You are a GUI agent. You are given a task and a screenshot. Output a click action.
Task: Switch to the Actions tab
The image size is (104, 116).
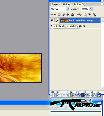[x=78, y=4]
